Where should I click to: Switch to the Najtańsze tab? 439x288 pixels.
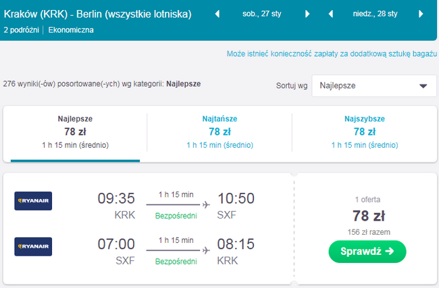point(219,132)
